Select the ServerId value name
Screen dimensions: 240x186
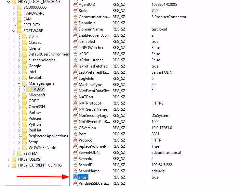point(86,159)
